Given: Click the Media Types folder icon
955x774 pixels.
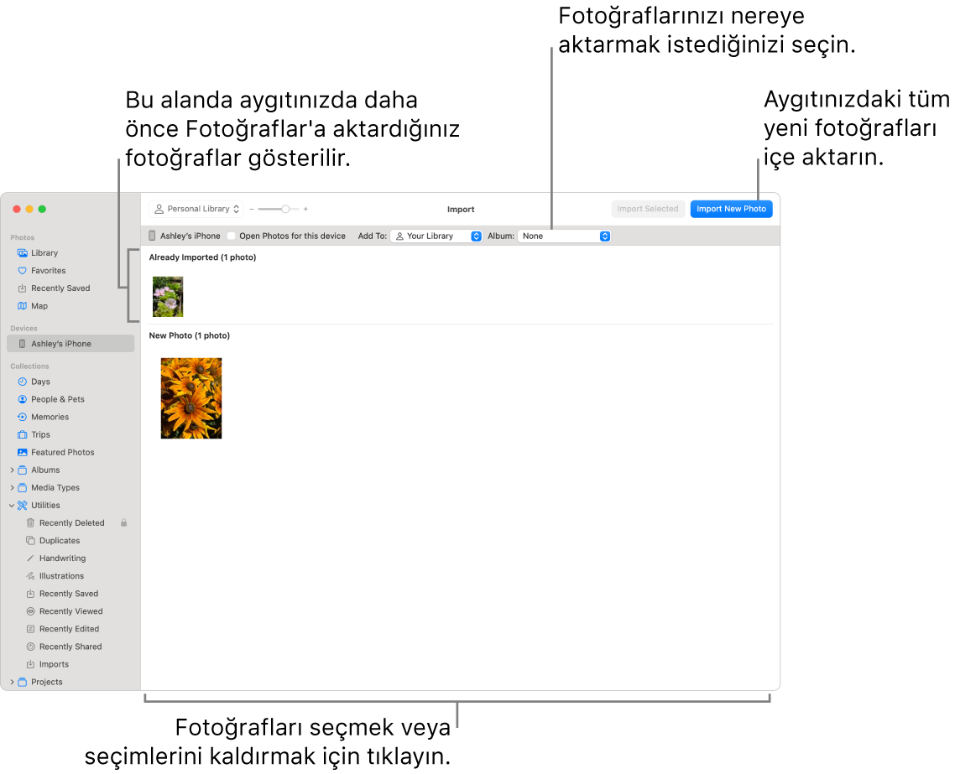Looking at the screenshot, I should [x=23, y=488].
